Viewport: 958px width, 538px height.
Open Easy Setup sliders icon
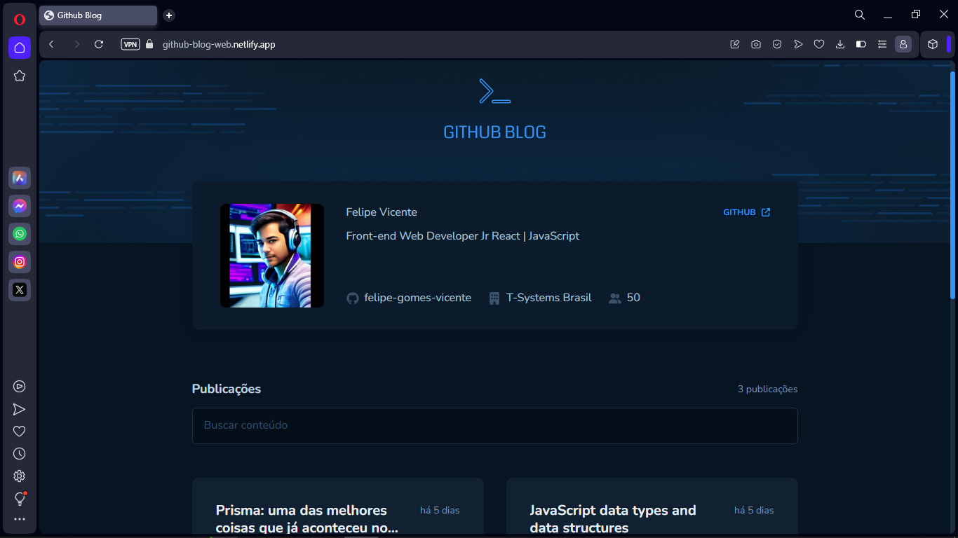(x=882, y=44)
